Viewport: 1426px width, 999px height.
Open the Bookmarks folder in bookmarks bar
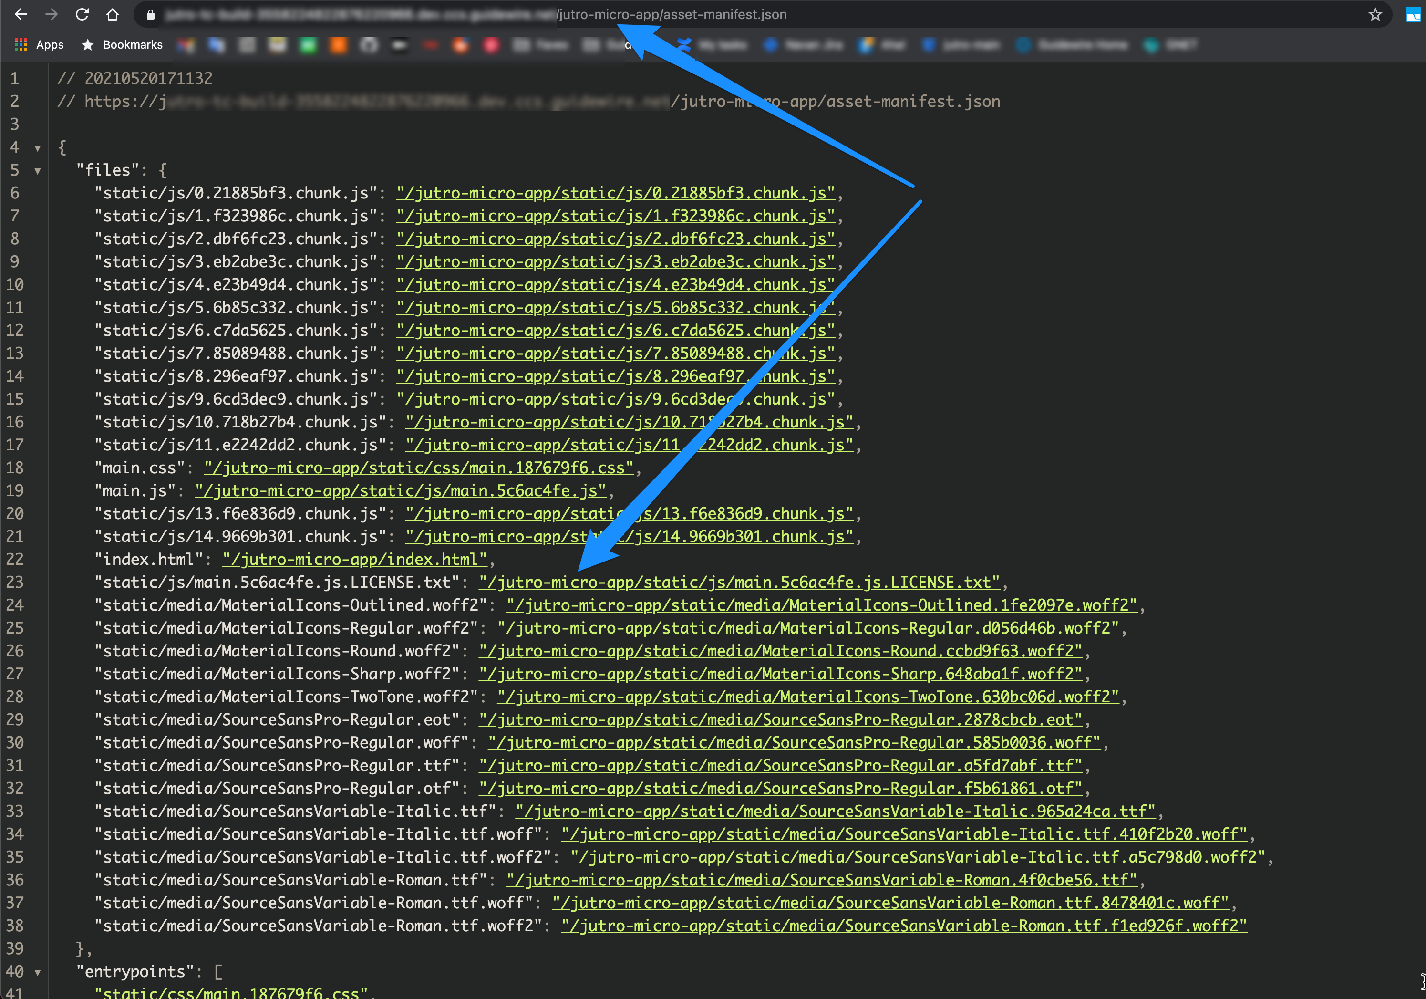(123, 45)
